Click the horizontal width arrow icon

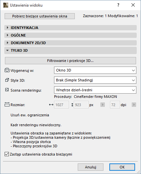pyautogui.click(x=51, y=105)
